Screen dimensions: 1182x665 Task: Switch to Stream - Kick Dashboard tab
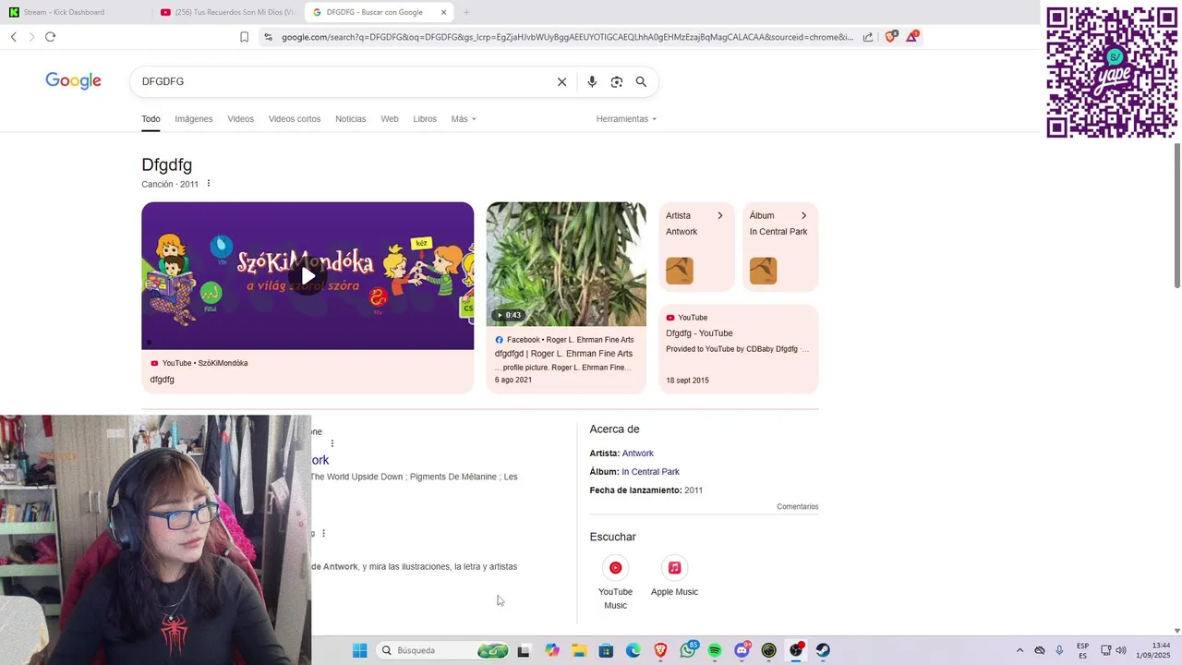76,12
